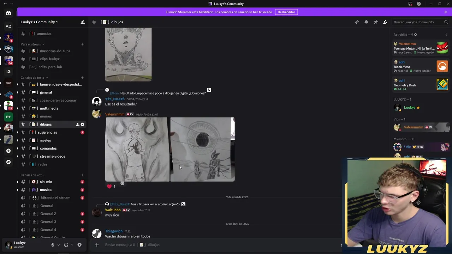Open the help question mark icon
The image size is (452, 254).
click(419, 4)
